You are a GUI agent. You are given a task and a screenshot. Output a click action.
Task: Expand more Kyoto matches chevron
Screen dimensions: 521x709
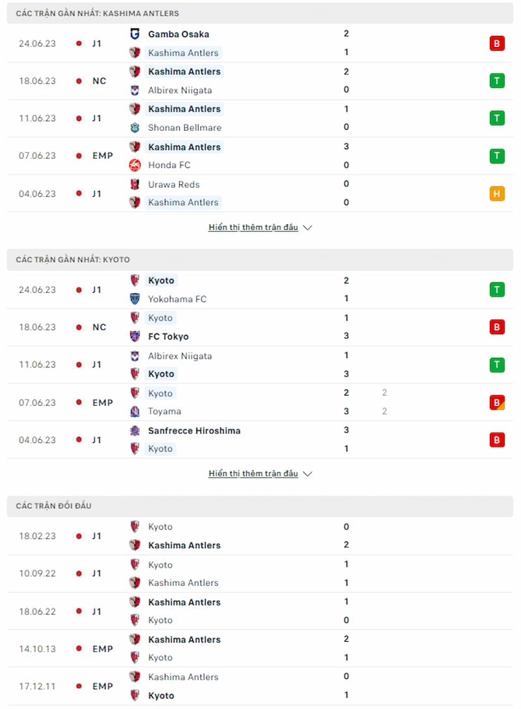tap(308, 474)
